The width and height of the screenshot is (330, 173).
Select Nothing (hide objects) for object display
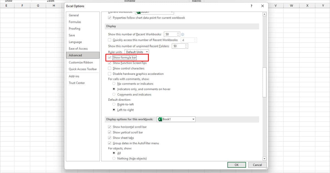[114, 158]
